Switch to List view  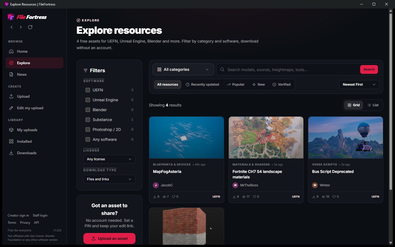pos(373,105)
